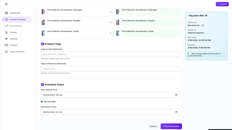
Task: Click the Big Sales Mar 18 summary title
Action: point(198,16)
